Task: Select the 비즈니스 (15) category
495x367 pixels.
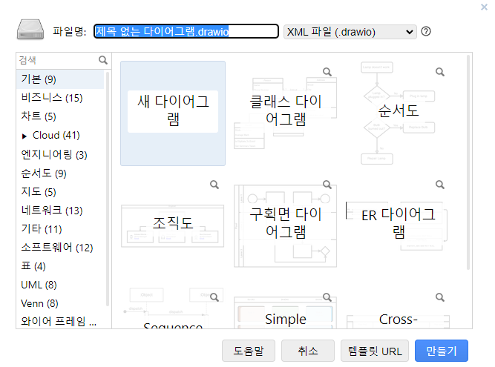Action: 60,98
